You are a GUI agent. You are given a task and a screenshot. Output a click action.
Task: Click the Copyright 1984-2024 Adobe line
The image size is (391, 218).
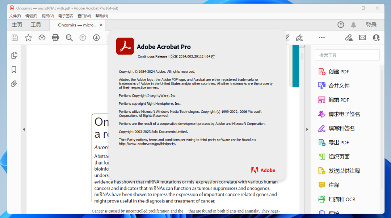pos(157,72)
